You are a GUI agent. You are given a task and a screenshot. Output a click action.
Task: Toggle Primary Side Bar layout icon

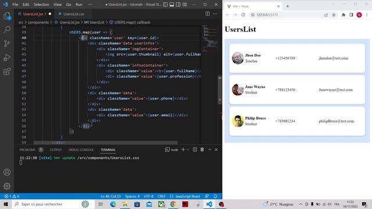165,4
